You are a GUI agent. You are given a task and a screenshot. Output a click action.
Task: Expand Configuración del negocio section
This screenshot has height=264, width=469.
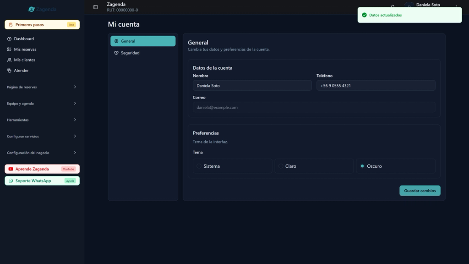(x=42, y=153)
